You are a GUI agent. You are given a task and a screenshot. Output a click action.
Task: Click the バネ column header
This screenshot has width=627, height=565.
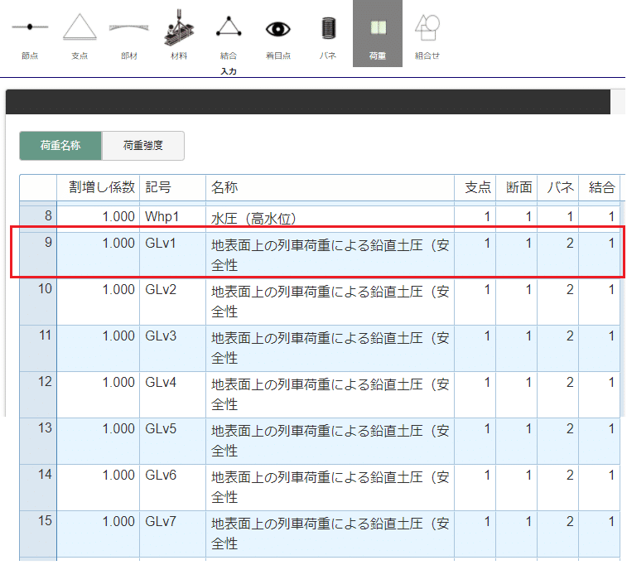tap(557, 187)
